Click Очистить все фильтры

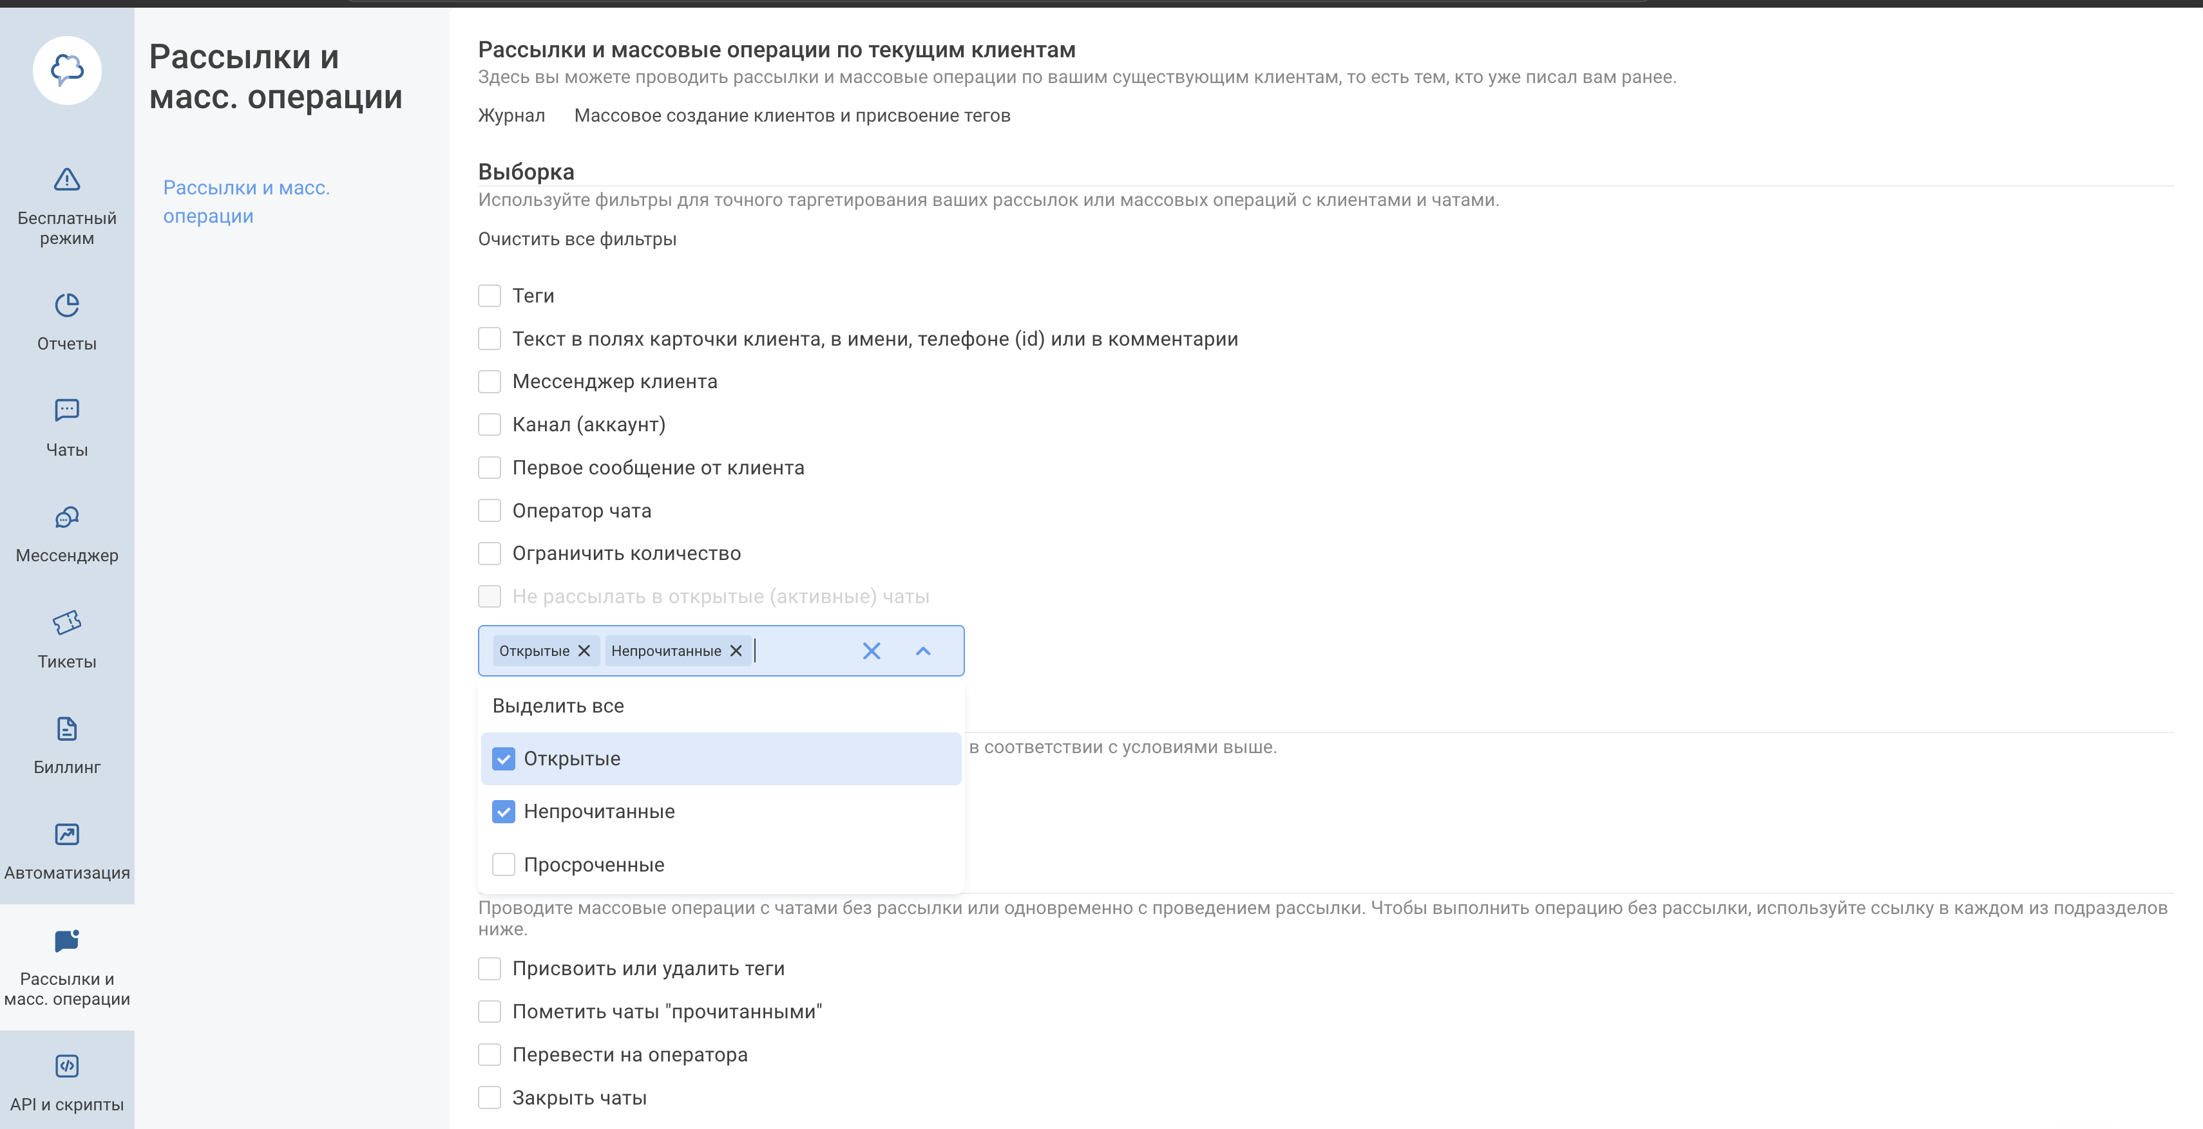[577, 239]
